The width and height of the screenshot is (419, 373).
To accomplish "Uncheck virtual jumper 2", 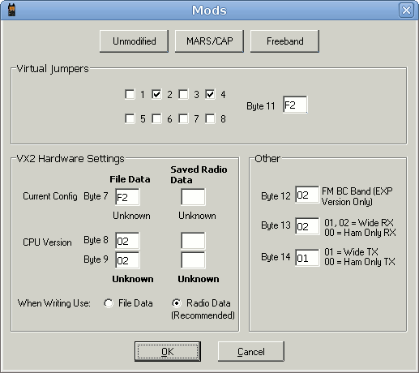I will point(156,94).
